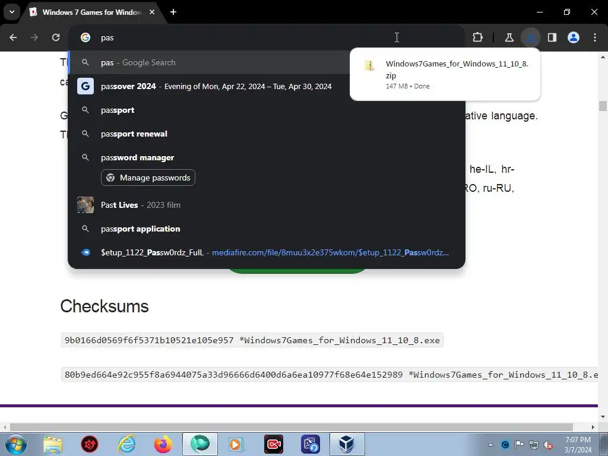Screen dimensions: 608x456
Task: Open VirtualBox from taskbar
Action: pyautogui.click(x=347, y=444)
